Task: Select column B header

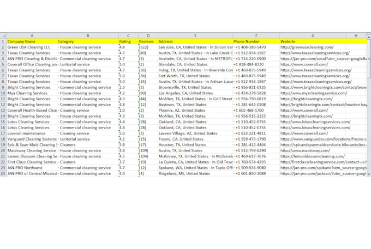Action: [88, 35]
